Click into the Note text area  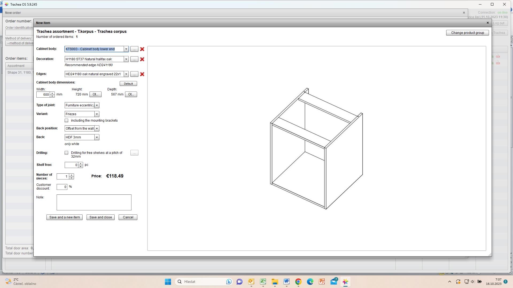(x=94, y=202)
